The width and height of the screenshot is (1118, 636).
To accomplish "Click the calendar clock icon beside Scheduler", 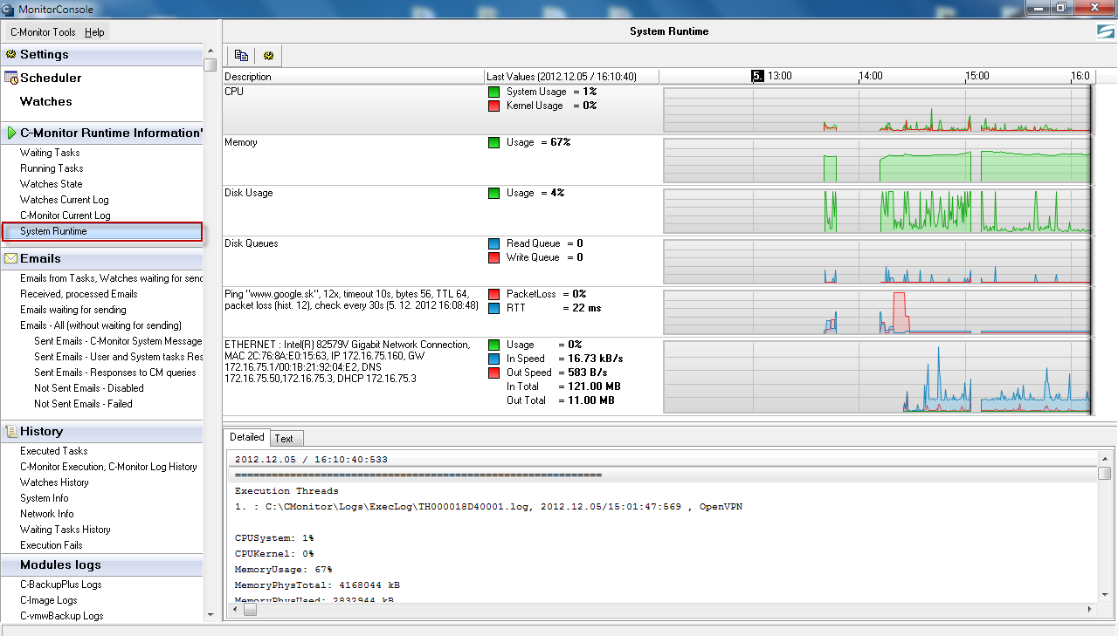I will tap(11, 78).
